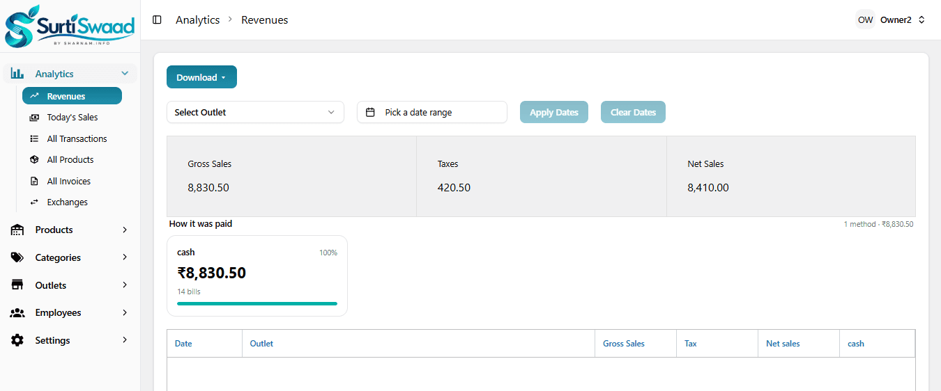
Task: Click the Clear Dates button
Action: (633, 112)
